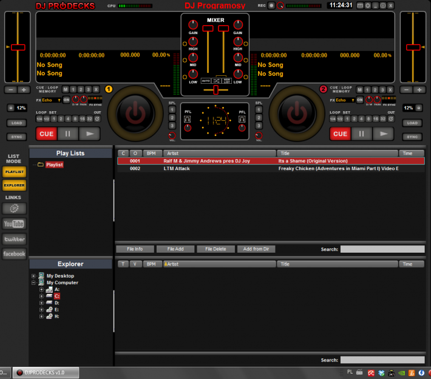The height and width of the screenshot is (379, 431).
Task: Open facebook link
Action: click(15, 254)
